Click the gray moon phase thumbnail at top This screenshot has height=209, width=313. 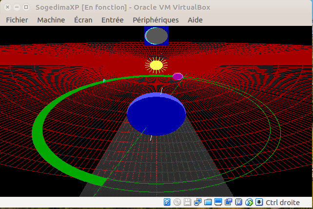coord(156,36)
